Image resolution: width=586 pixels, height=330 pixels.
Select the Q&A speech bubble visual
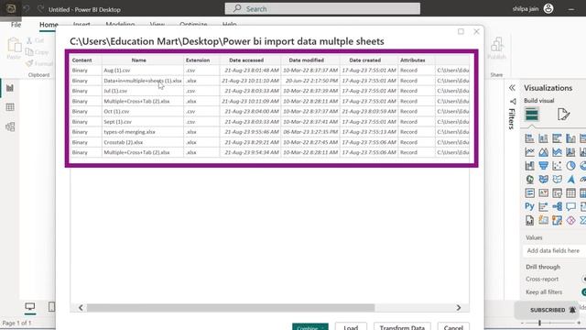pyautogui.click(x=570, y=206)
